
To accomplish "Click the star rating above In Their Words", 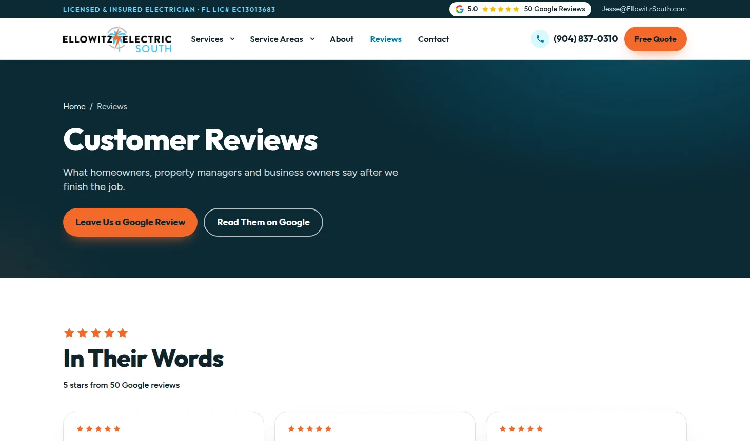I will coord(96,333).
